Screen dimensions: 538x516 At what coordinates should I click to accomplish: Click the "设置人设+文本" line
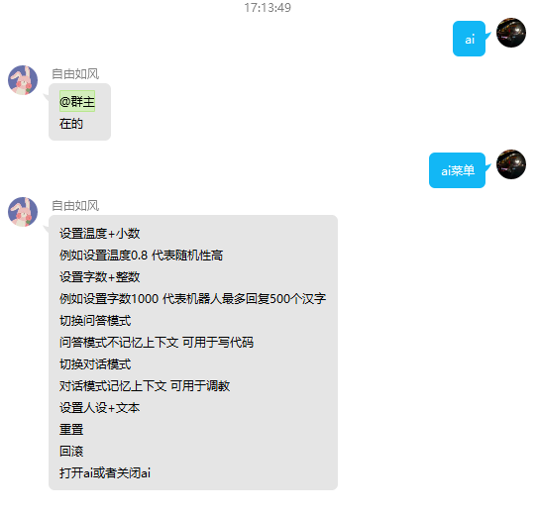[99, 408]
